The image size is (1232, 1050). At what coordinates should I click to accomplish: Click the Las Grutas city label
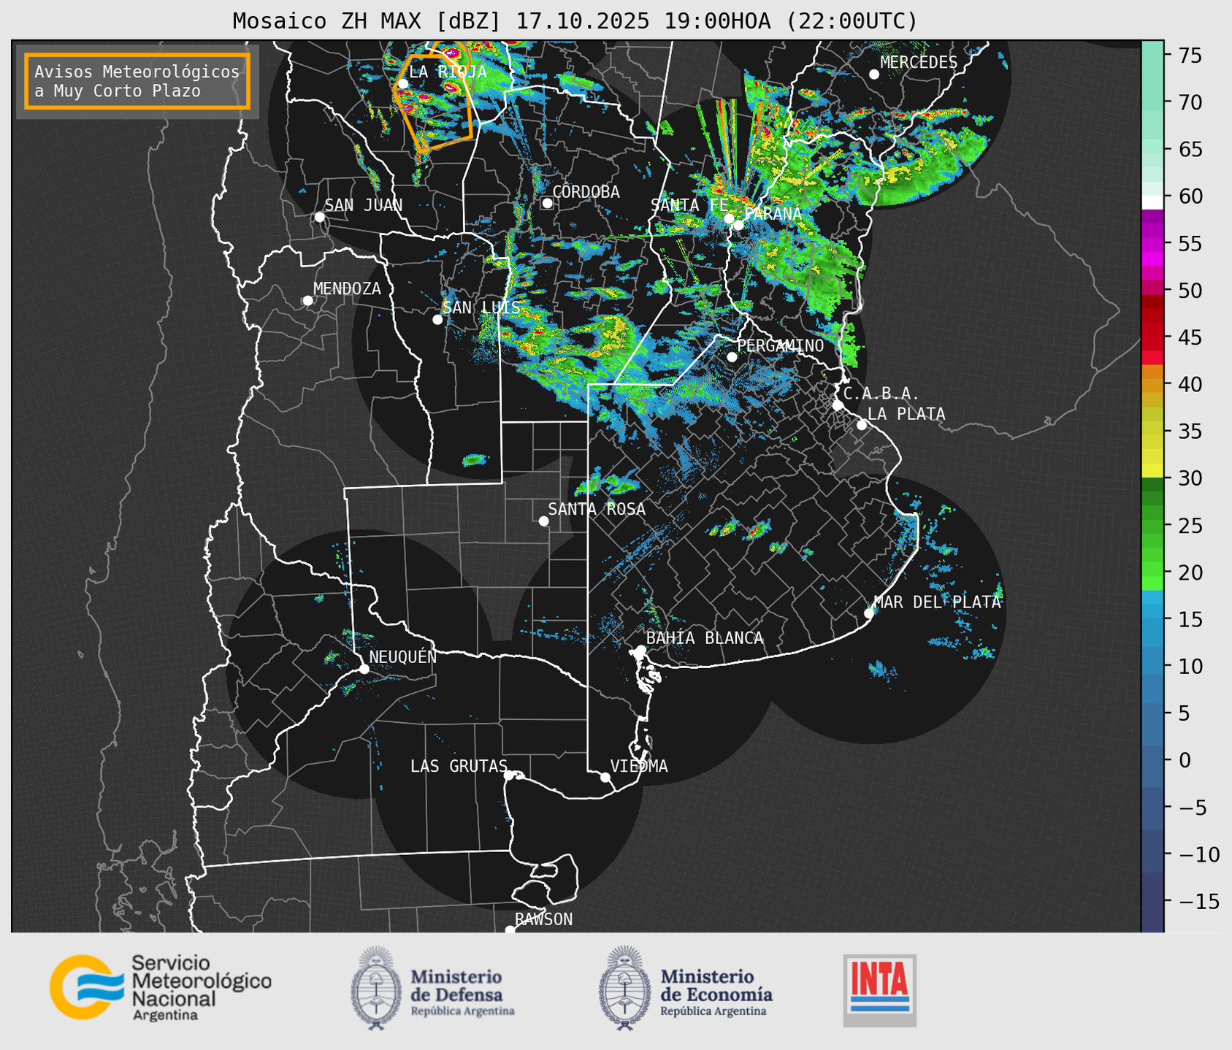coord(458,766)
